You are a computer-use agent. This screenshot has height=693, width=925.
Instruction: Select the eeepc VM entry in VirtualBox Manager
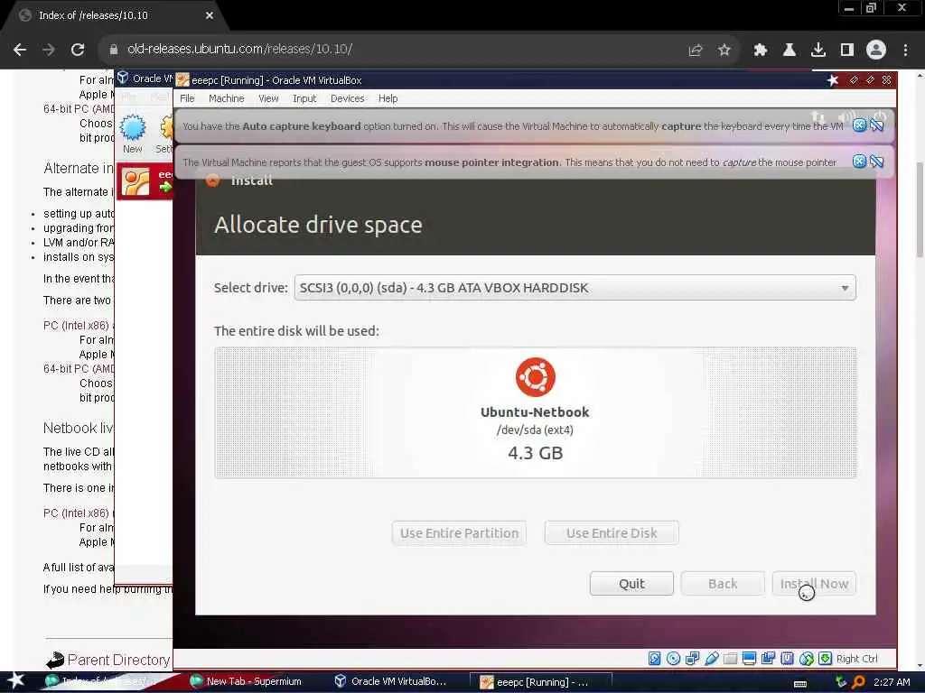[145, 182]
